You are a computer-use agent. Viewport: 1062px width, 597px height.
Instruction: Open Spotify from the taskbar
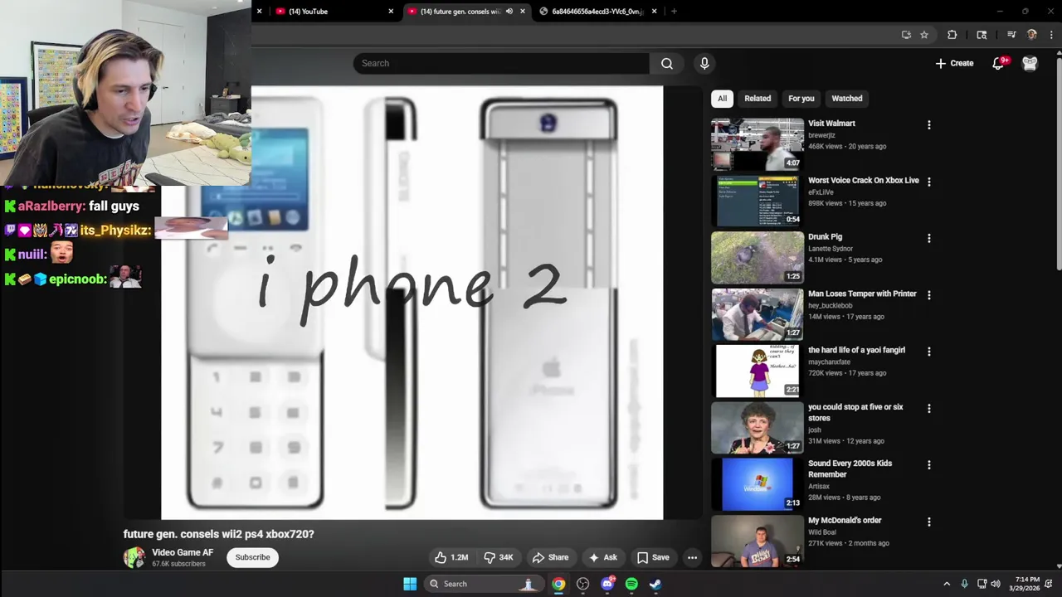[x=631, y=584]
